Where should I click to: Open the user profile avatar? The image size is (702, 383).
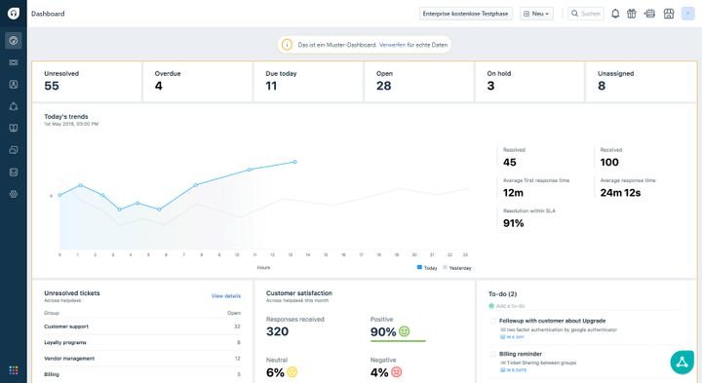pos(687,14)
